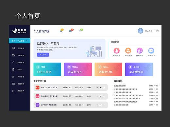Click the 个人首页界面 page title

42,31
